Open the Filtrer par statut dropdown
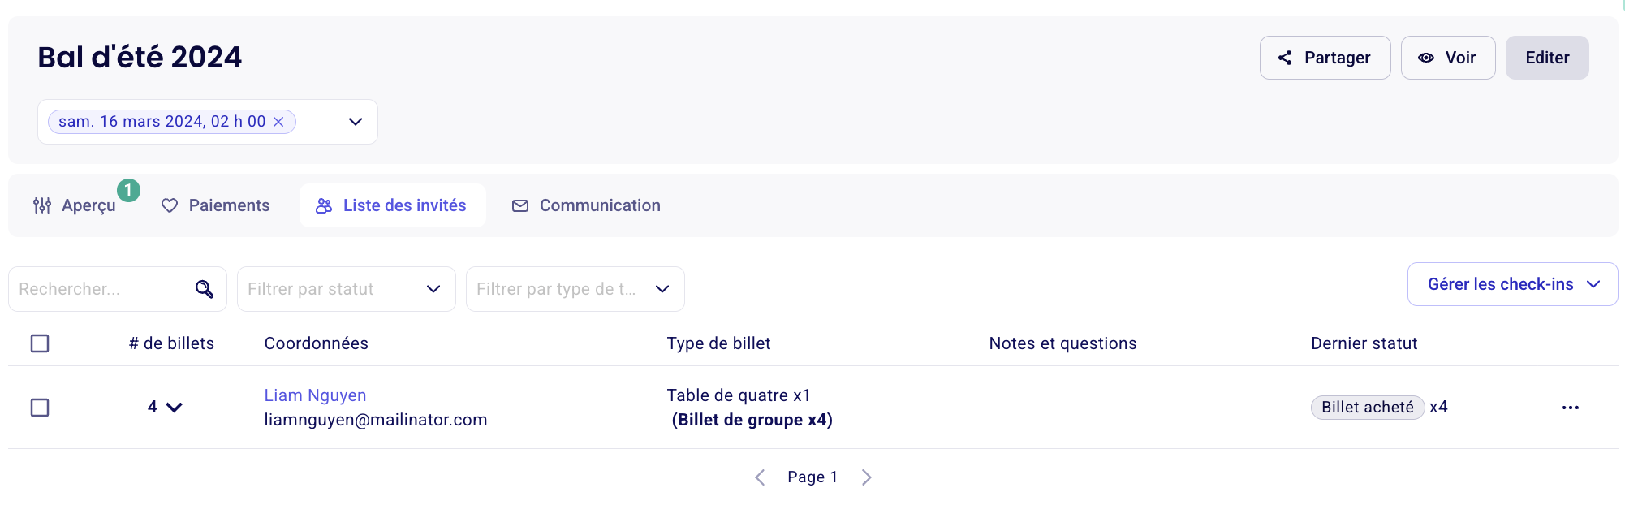This screenshot has height=505, width=1625. click(x=347, y=289)
